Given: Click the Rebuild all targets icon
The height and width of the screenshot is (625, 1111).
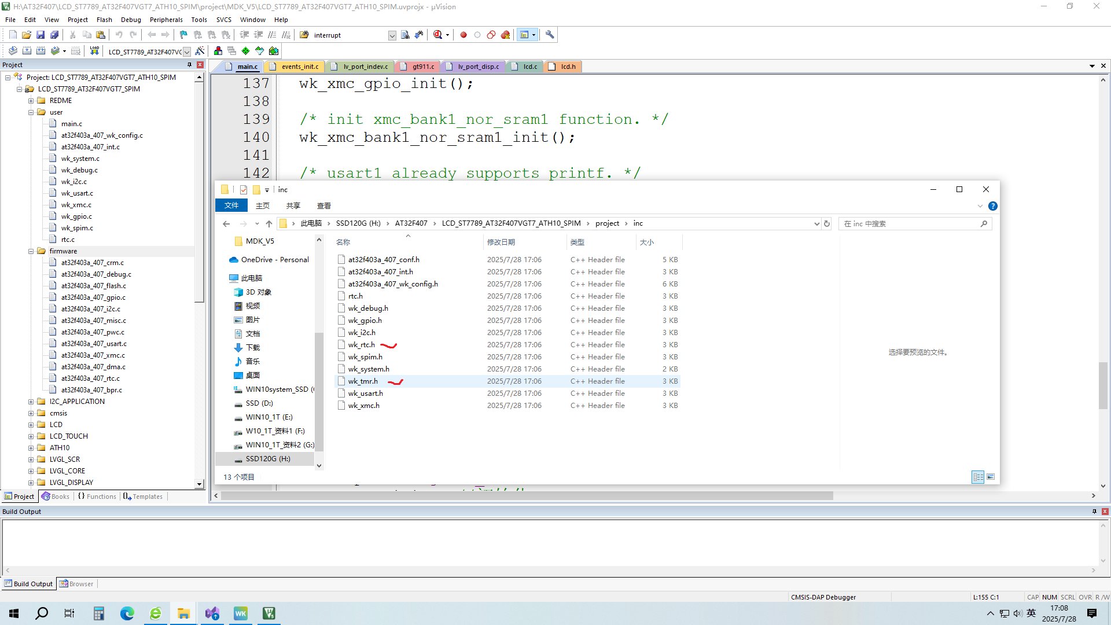Looking at the screenshot, I should (41, 51).
